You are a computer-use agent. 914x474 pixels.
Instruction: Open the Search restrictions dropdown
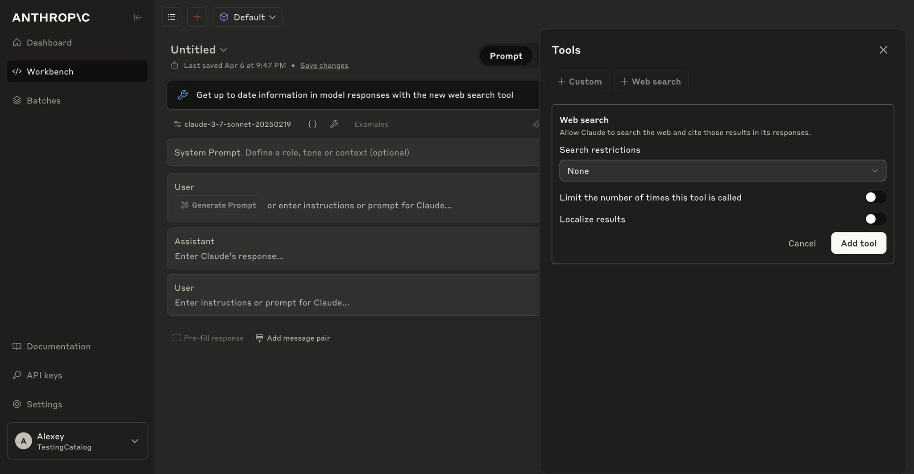coord(723,171)
